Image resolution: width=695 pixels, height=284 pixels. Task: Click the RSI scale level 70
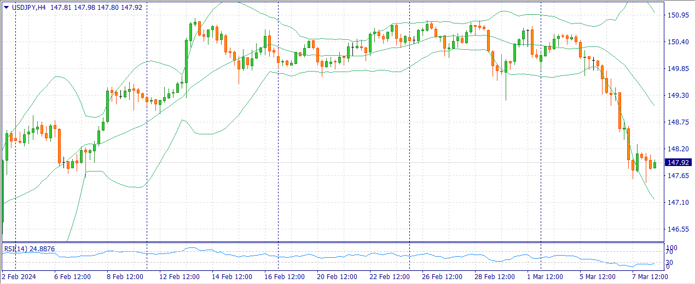pyautogui.click(x=668, y=252)
